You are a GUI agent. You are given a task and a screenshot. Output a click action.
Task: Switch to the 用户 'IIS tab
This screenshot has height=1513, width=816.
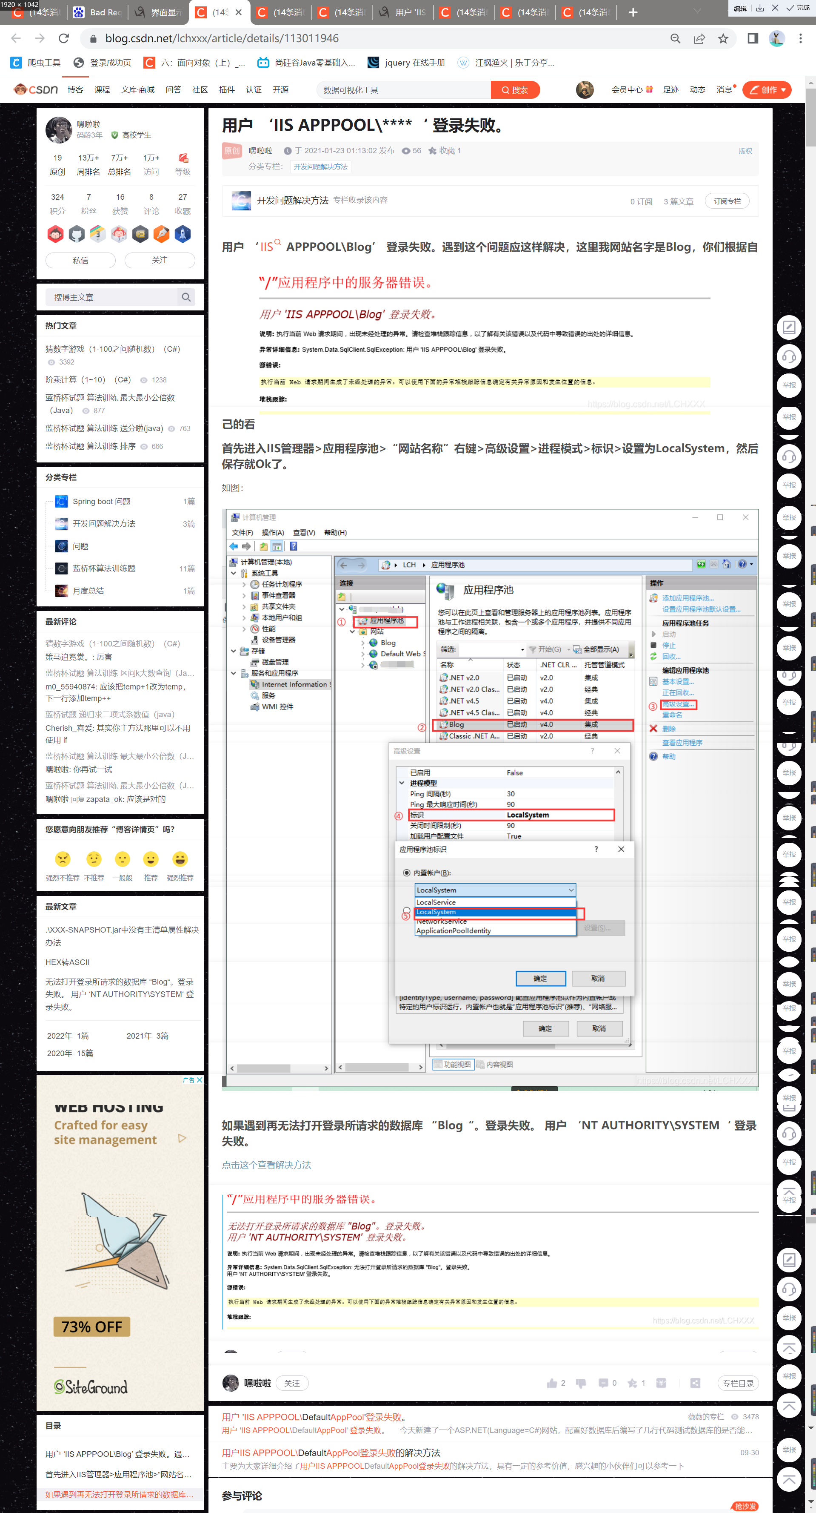click(x=403, y=12)
